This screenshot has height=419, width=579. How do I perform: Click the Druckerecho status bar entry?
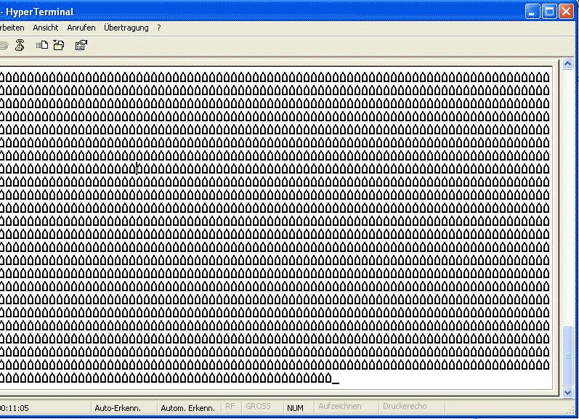[405, 406]
